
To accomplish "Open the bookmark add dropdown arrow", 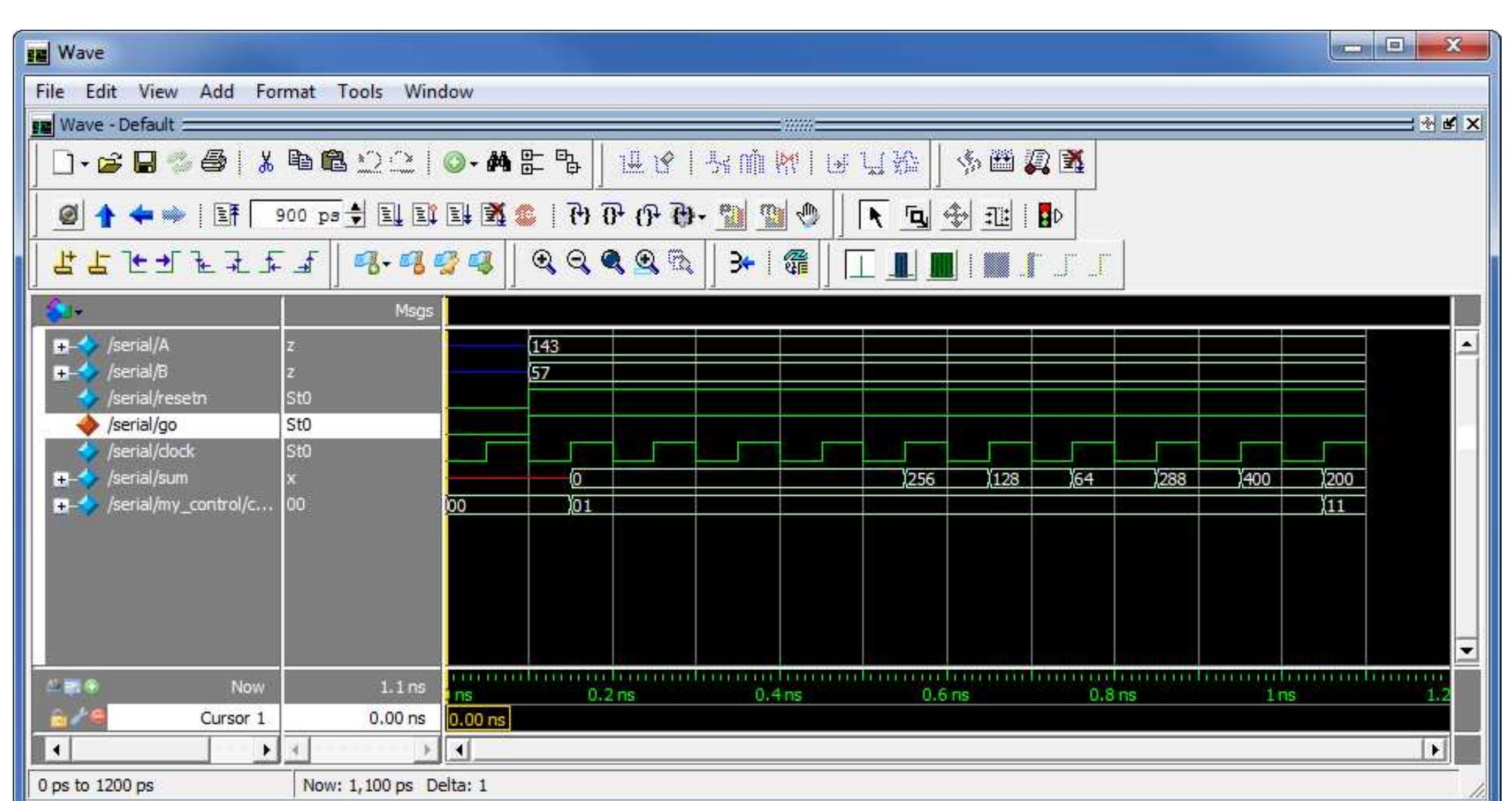I will pyautogui.click(x=386, y=264).
